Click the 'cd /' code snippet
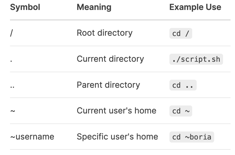Screen dimensions: 235x155 tap(181, 33)
